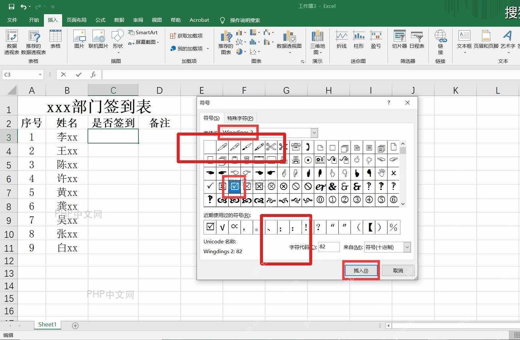Screen dimensions: 520x340
Task: Insert a Line sparkline
Action: pyautogui.click(x=342, y=40)
